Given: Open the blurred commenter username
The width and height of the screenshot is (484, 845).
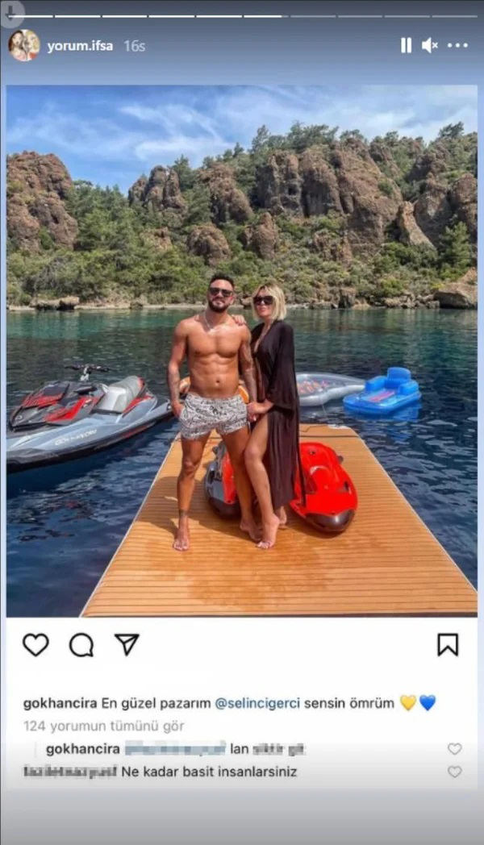Looking at the screenshot, I should point(70,772).
